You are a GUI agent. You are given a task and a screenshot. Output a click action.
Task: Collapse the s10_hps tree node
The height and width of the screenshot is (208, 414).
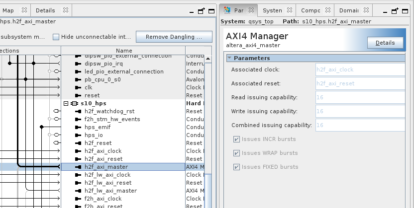coord(66,103)
